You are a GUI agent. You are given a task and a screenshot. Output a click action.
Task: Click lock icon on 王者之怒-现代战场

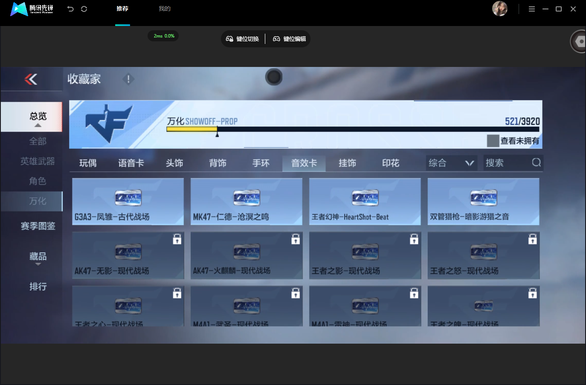click(x=533, y=239)
